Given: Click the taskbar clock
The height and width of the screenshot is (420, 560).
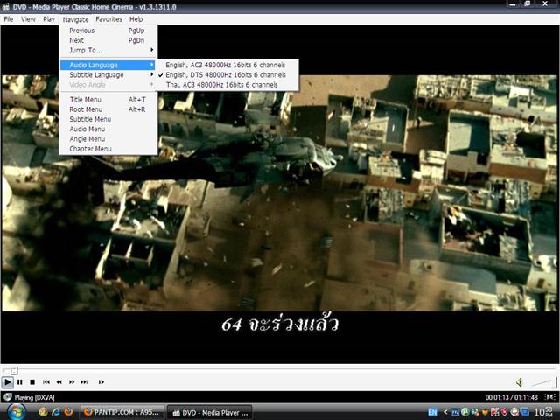Looking at the screenshot, I should [545, 412].
